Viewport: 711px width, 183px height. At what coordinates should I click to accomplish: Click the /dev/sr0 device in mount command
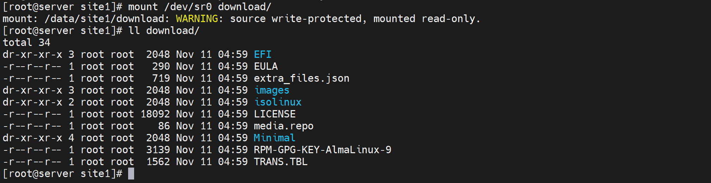(x=188, y=7)
